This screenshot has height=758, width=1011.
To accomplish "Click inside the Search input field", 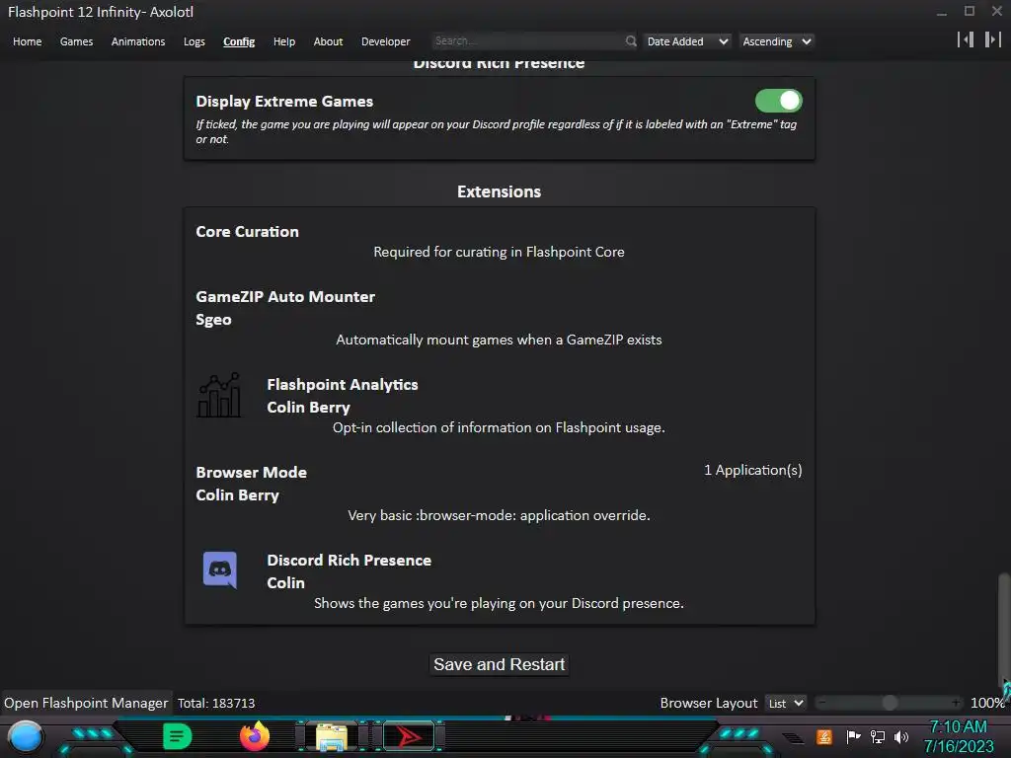I will [x=528, y=41].
